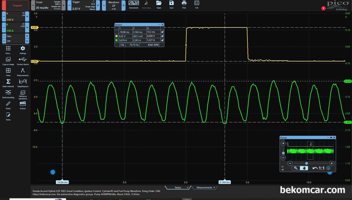Show Zoom panel info
Viewport: 352px width, 200px height.
click(x=328, y=168)
